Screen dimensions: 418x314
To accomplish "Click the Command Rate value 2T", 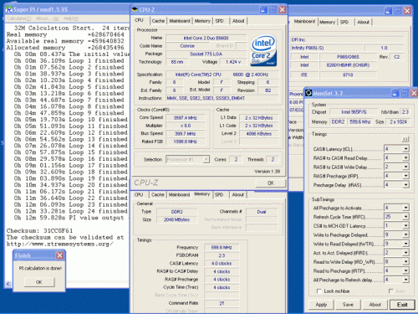I will tap(222, 303).
